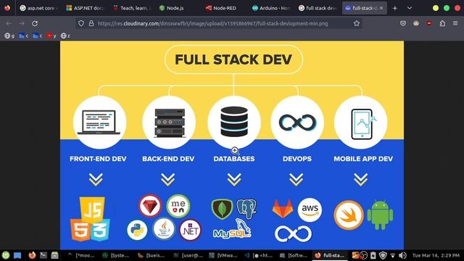The width and height of the screenshot is (464, 261).
Task: Reload the current page
Action: click(35, 23)
